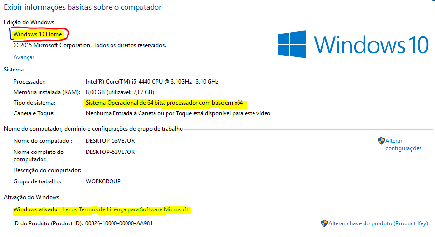Click the Windows ativado status text

pos(36,209)
